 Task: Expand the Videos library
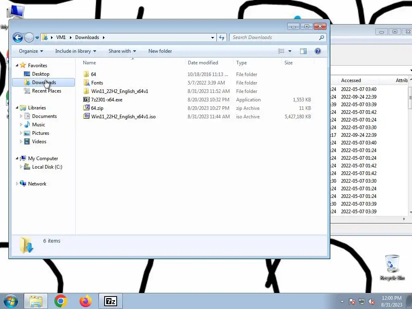(21, 141)
